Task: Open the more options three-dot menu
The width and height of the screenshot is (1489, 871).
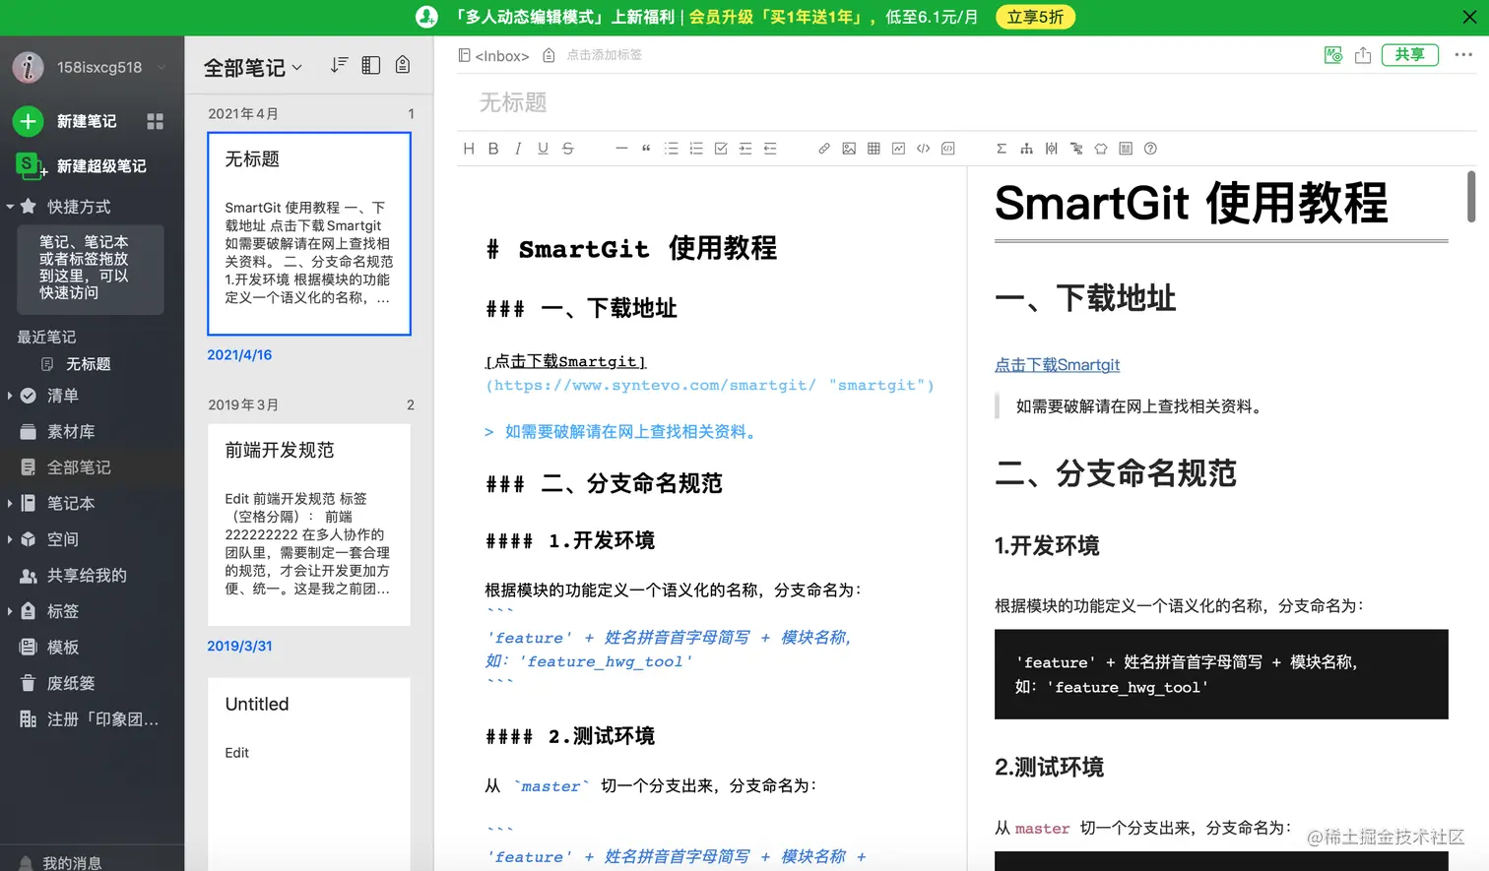Action: (1463, 55)
